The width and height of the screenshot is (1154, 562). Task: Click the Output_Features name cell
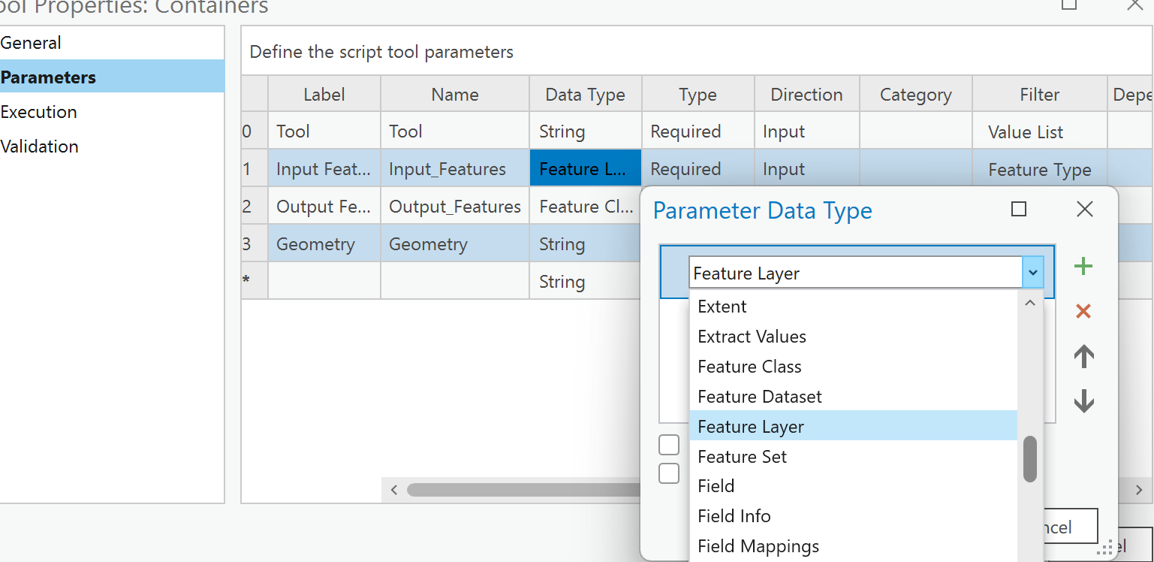(454, 207)
